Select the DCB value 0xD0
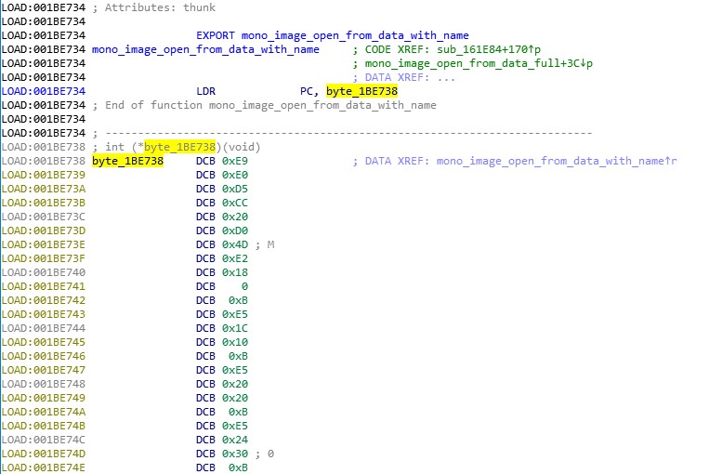The width and height of the screenshot is (709, 474). pos(235,231)
